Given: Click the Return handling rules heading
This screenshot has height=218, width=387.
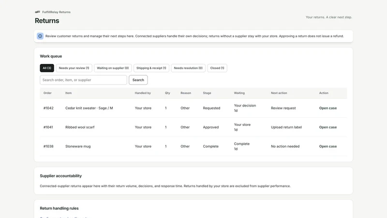Looking at the screenshot, I should pos(59,208).
